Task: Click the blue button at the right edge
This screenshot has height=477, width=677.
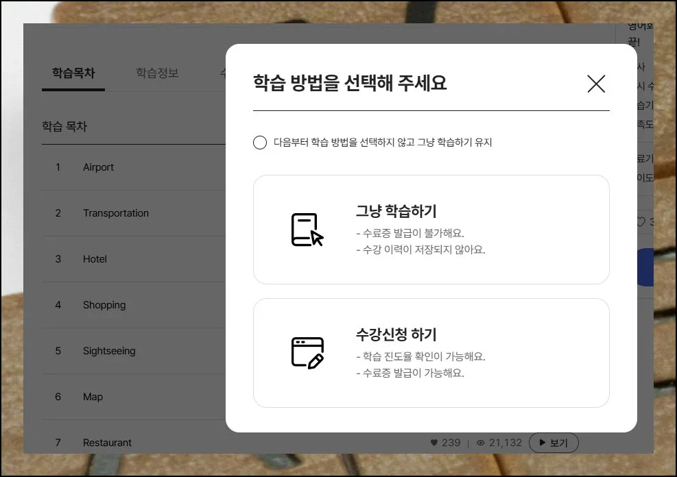Action: (x=645, y=267)
